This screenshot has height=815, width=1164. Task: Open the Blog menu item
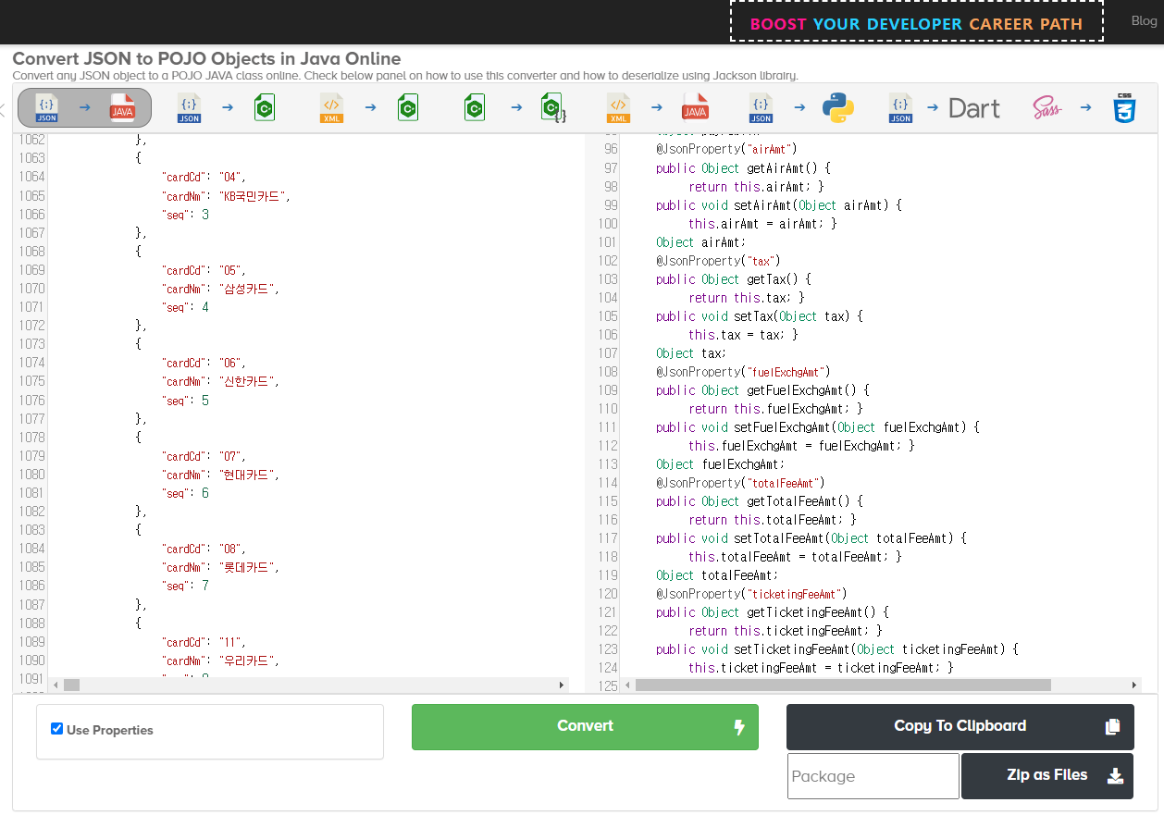tap(1144, 21)
